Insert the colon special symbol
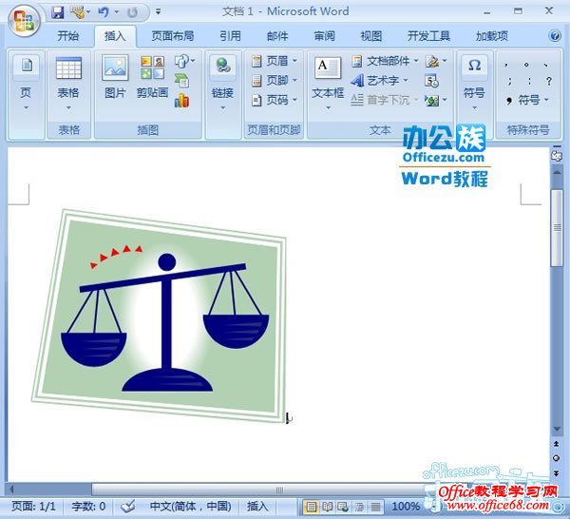 [529, 81]
